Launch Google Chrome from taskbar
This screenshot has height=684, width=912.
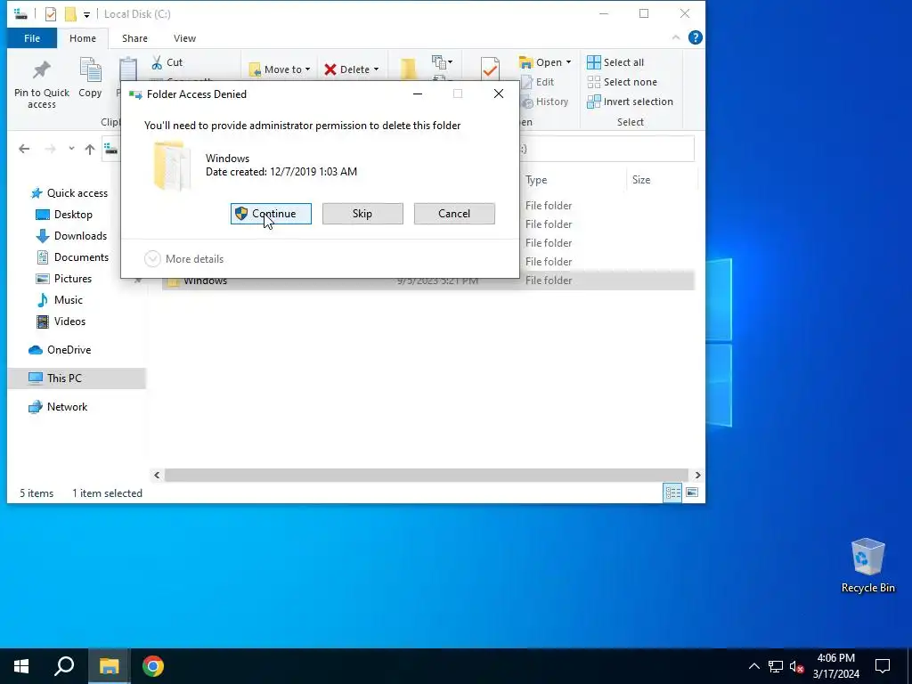[153, 666]
